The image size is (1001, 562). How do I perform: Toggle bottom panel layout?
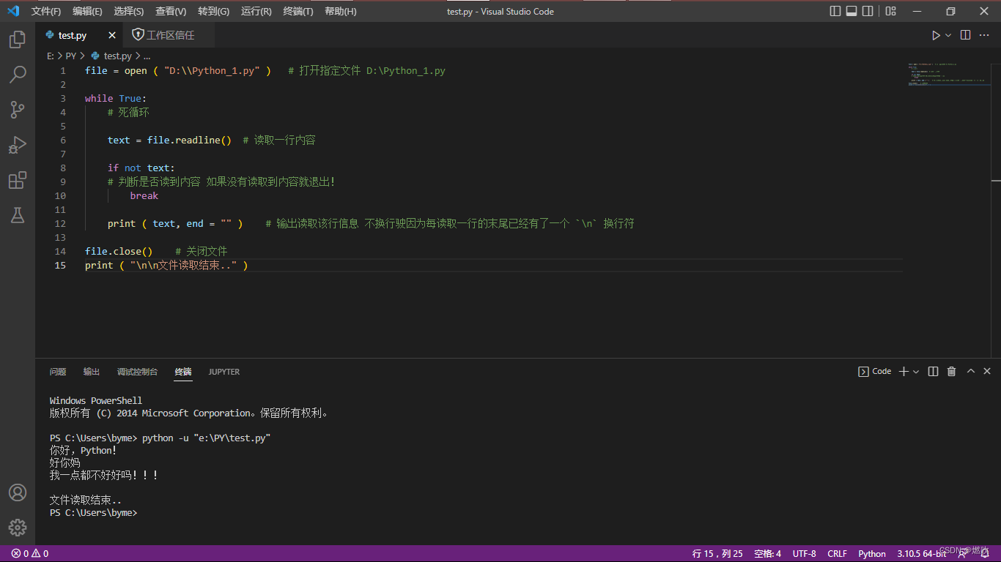[x=852, y=11]
